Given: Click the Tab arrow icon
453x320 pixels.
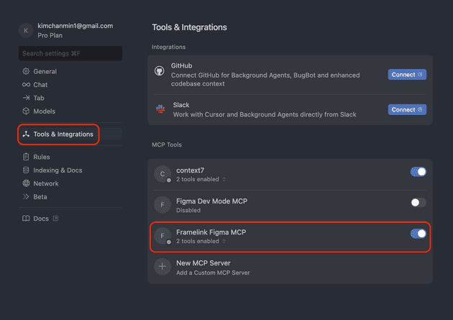Looking at the screenshot, I should [x=26, y=98].
